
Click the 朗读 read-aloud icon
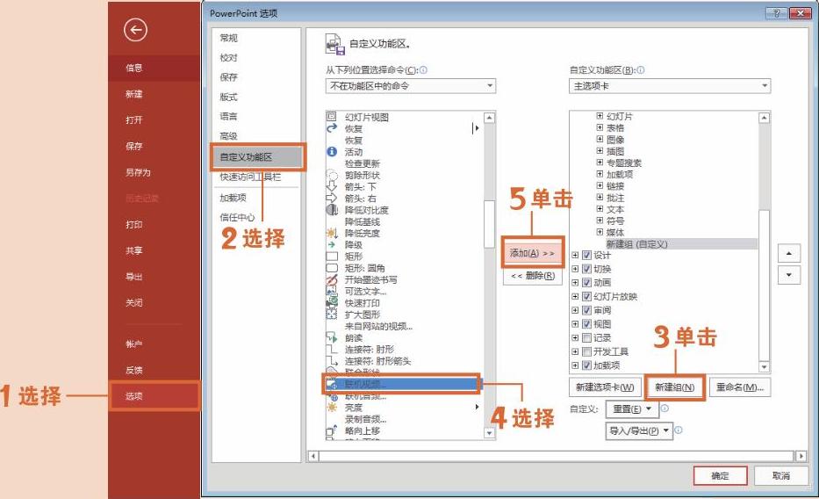click(332, 337)
